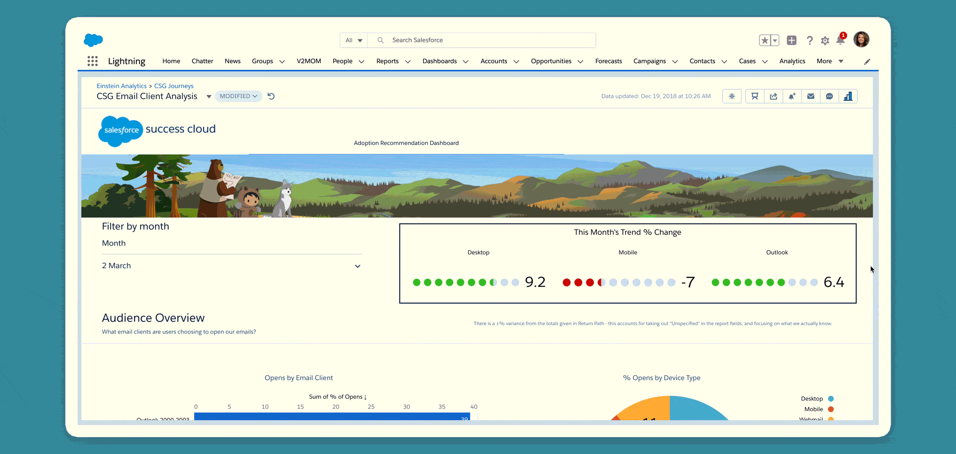Expand the Accounts menu chevron

tap(516, 62)
